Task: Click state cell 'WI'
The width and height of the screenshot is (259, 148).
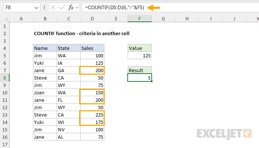Action: [69, 122]
